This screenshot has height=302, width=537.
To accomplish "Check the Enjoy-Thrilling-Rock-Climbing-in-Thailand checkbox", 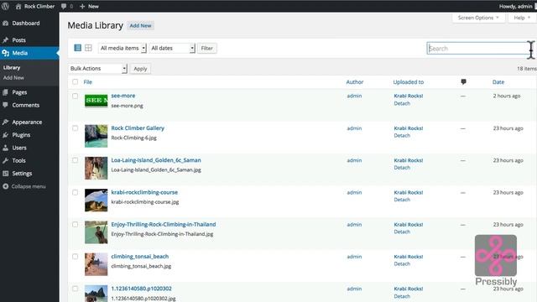I will [x=75, y=225].
